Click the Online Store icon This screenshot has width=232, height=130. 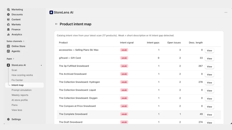pos(8,46)
